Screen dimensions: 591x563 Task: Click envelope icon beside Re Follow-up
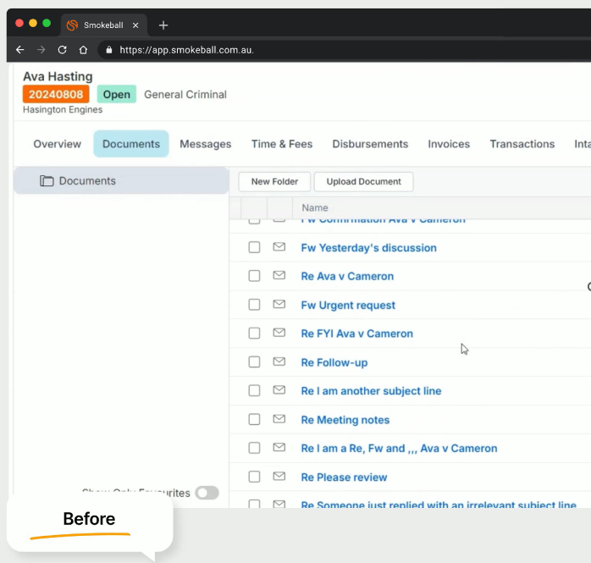[x=279, y=362]
